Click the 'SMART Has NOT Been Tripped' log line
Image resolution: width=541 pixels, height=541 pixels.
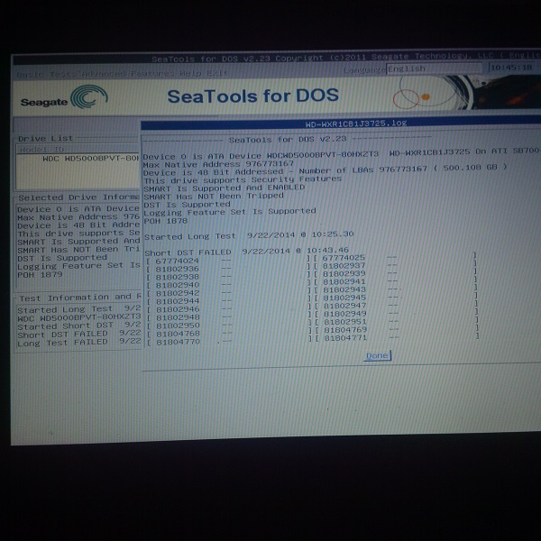[x=213, y=196]
